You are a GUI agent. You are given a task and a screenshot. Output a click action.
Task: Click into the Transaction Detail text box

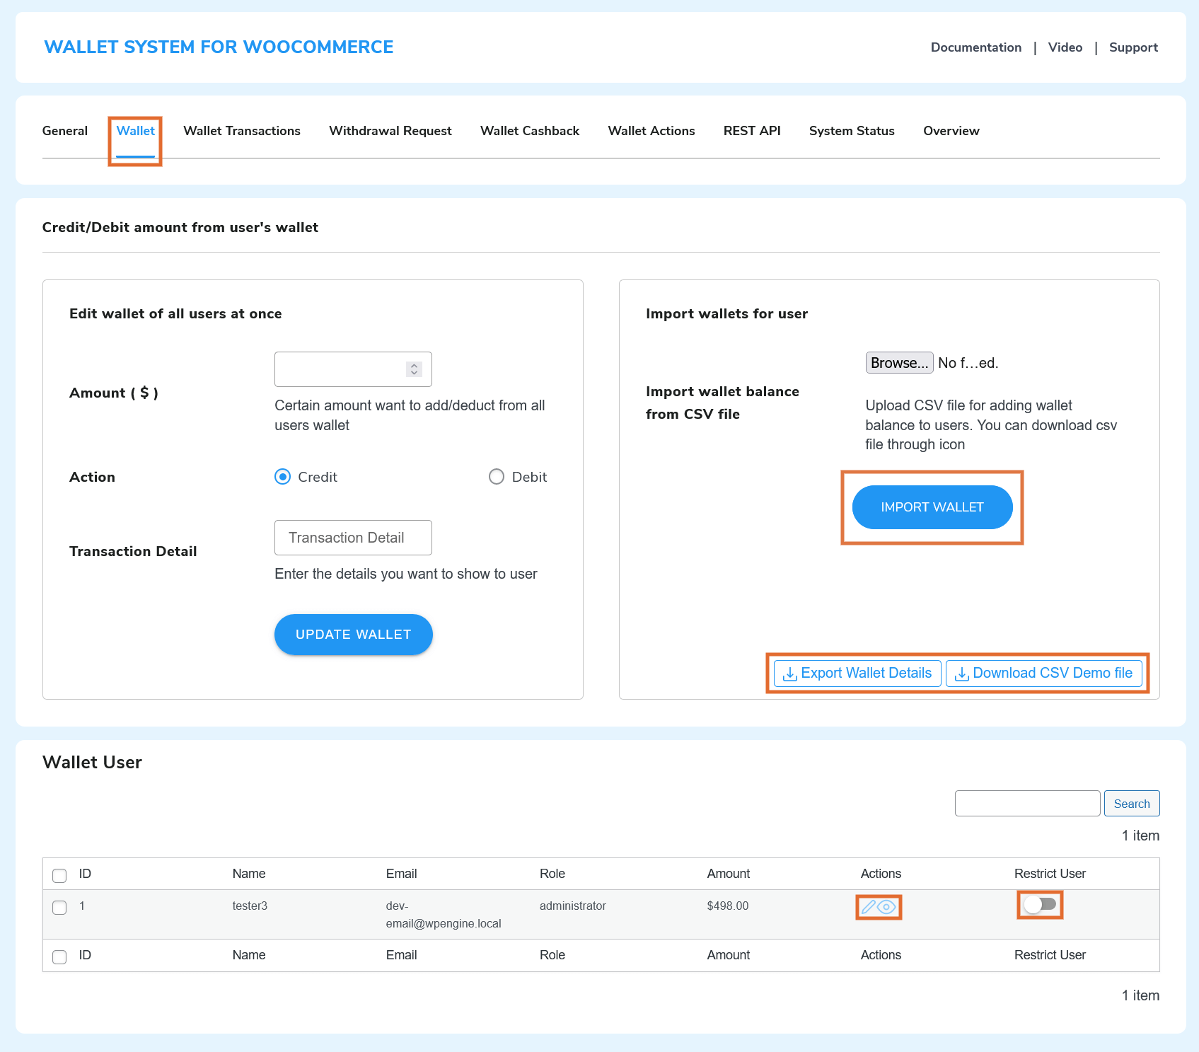coord(353,538)
